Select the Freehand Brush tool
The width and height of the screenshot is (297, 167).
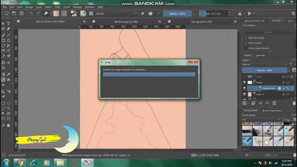point(3,35)
